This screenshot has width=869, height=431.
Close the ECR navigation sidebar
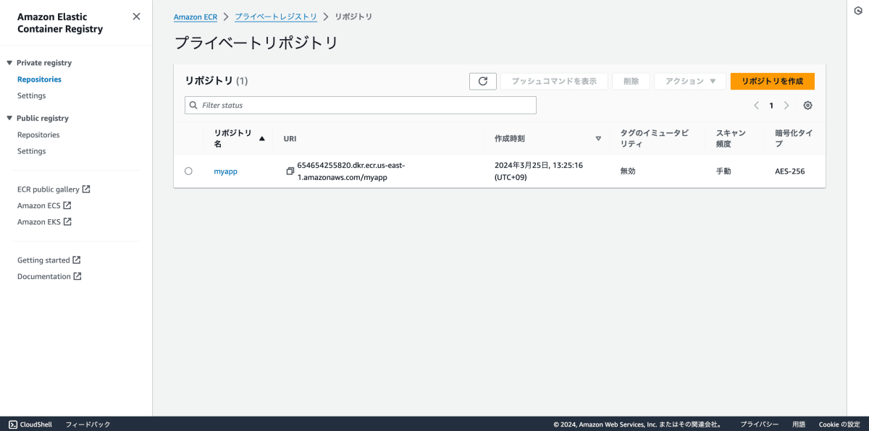pos(136,17)
